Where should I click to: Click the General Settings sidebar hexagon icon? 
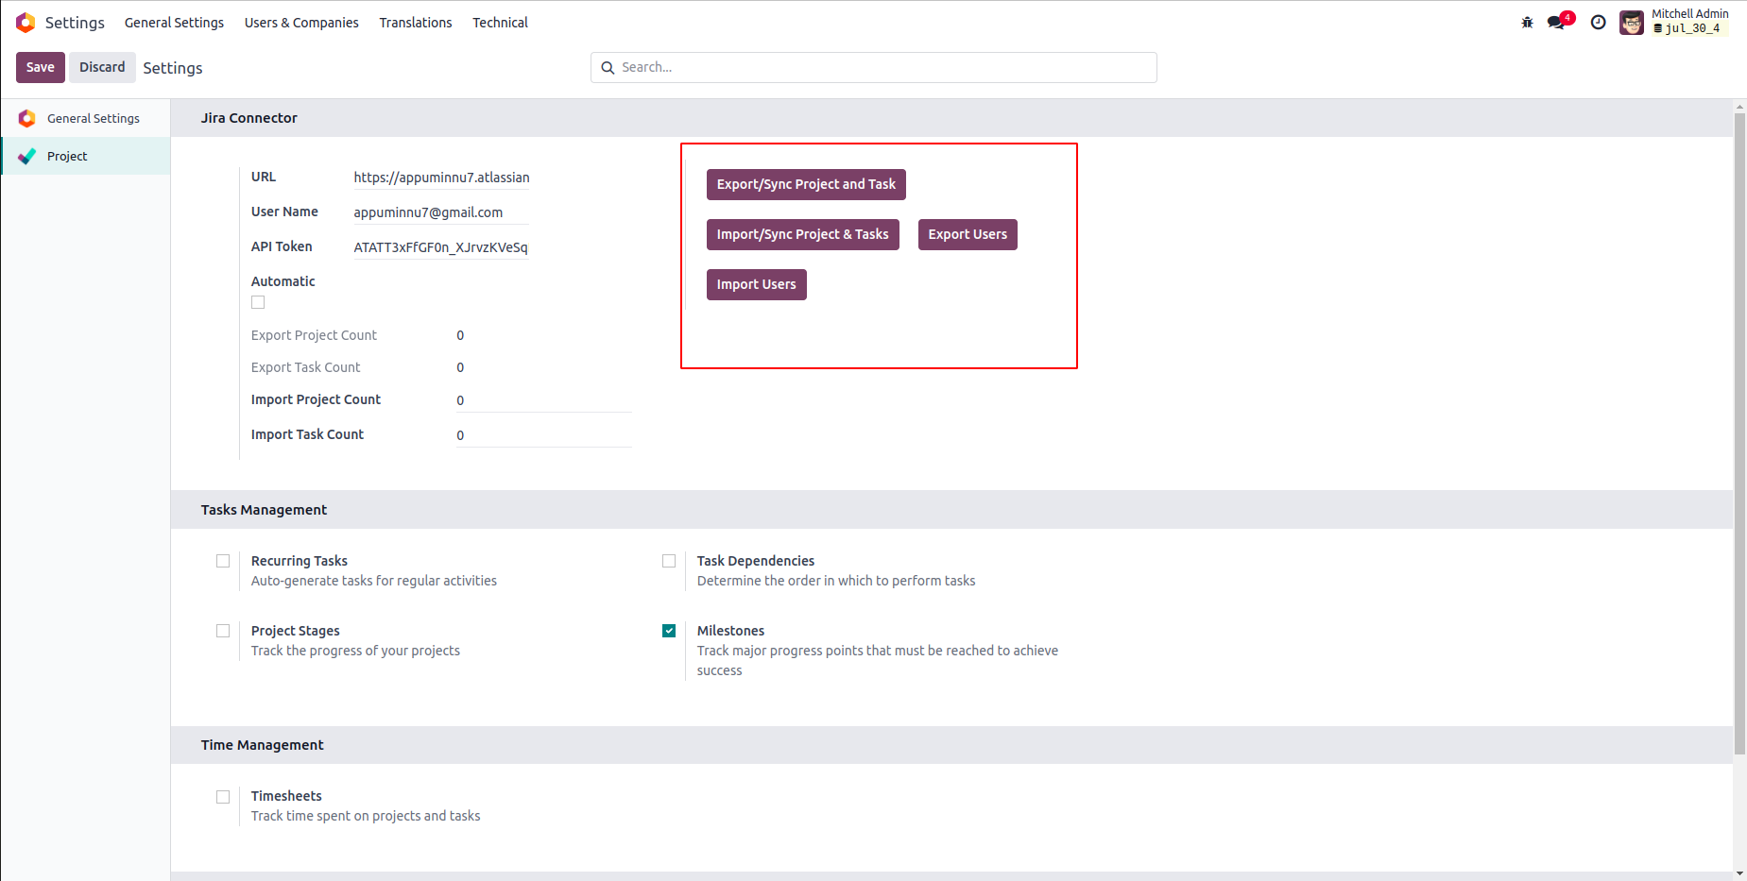(x=27, y=118)
